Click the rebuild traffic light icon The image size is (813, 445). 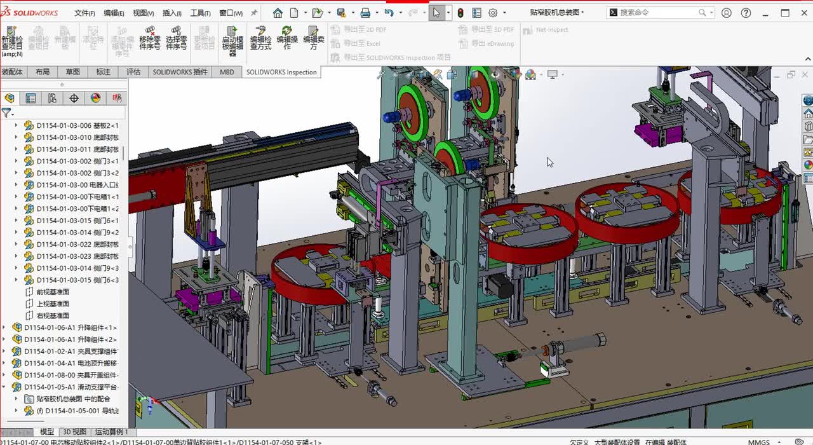(460, 13)
